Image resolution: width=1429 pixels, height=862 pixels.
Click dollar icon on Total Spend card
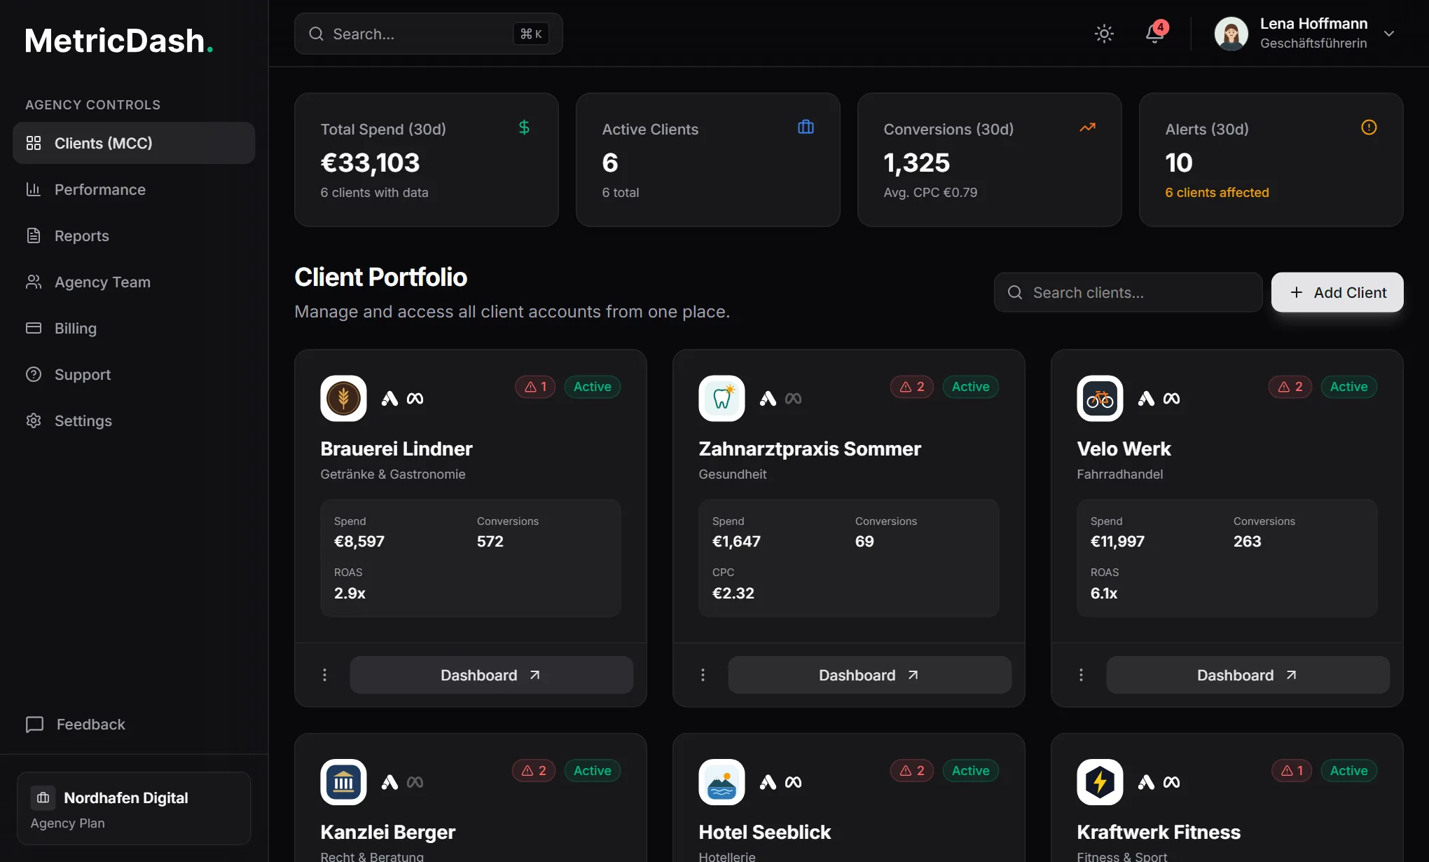(524, 128)
